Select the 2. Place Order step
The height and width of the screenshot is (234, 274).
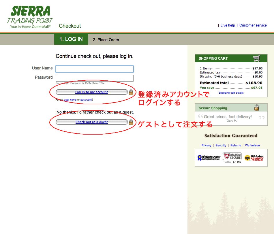(106, 40)
